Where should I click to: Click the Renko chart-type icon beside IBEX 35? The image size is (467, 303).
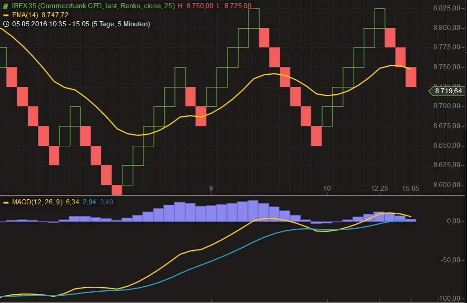click(6, 6)
